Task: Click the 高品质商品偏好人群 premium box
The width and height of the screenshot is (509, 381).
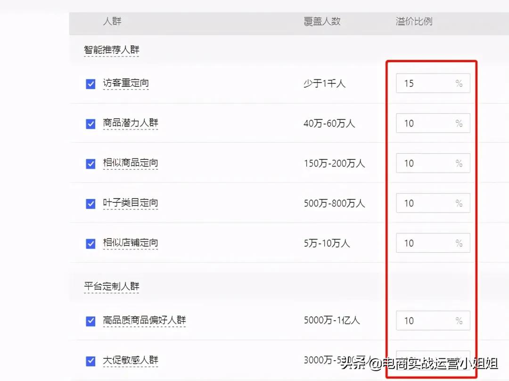Action: coord(432,320)
